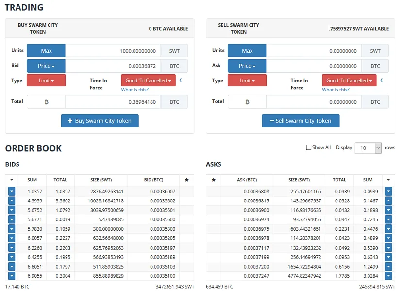Click the star column icon in the Bids table header
The width and height of the screenshot is (403, 291).
pyautogui.click(x=187, y=180)
